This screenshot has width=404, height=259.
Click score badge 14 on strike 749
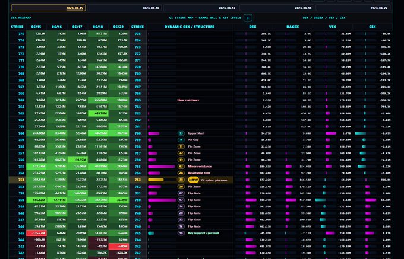[181, 206]
